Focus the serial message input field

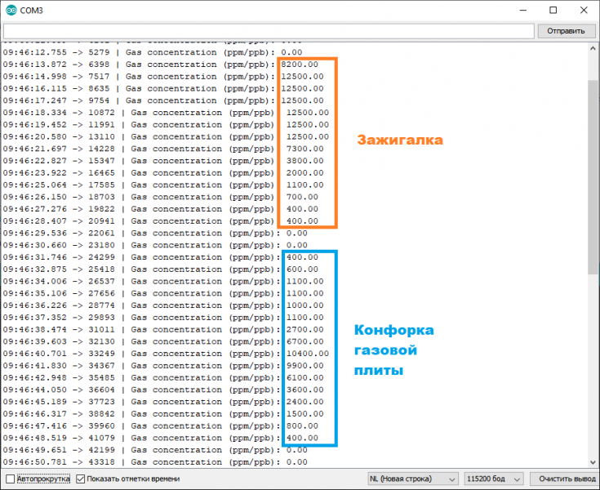click(269, 31)
